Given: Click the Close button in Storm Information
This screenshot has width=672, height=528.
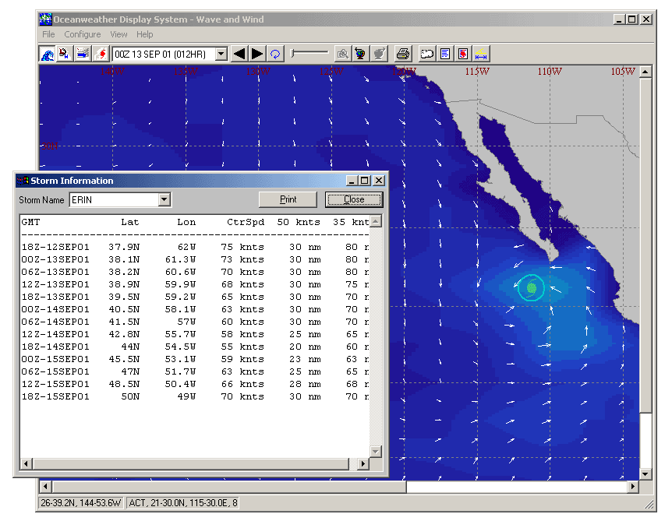Looking at the screenshot, I should pos(354,199).
